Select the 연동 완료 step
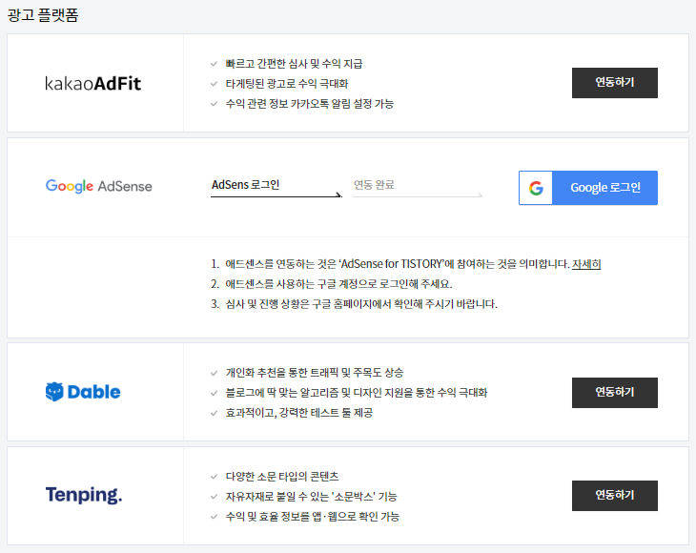This screenshot has width=696, height=553. click(x=418, y=187)
